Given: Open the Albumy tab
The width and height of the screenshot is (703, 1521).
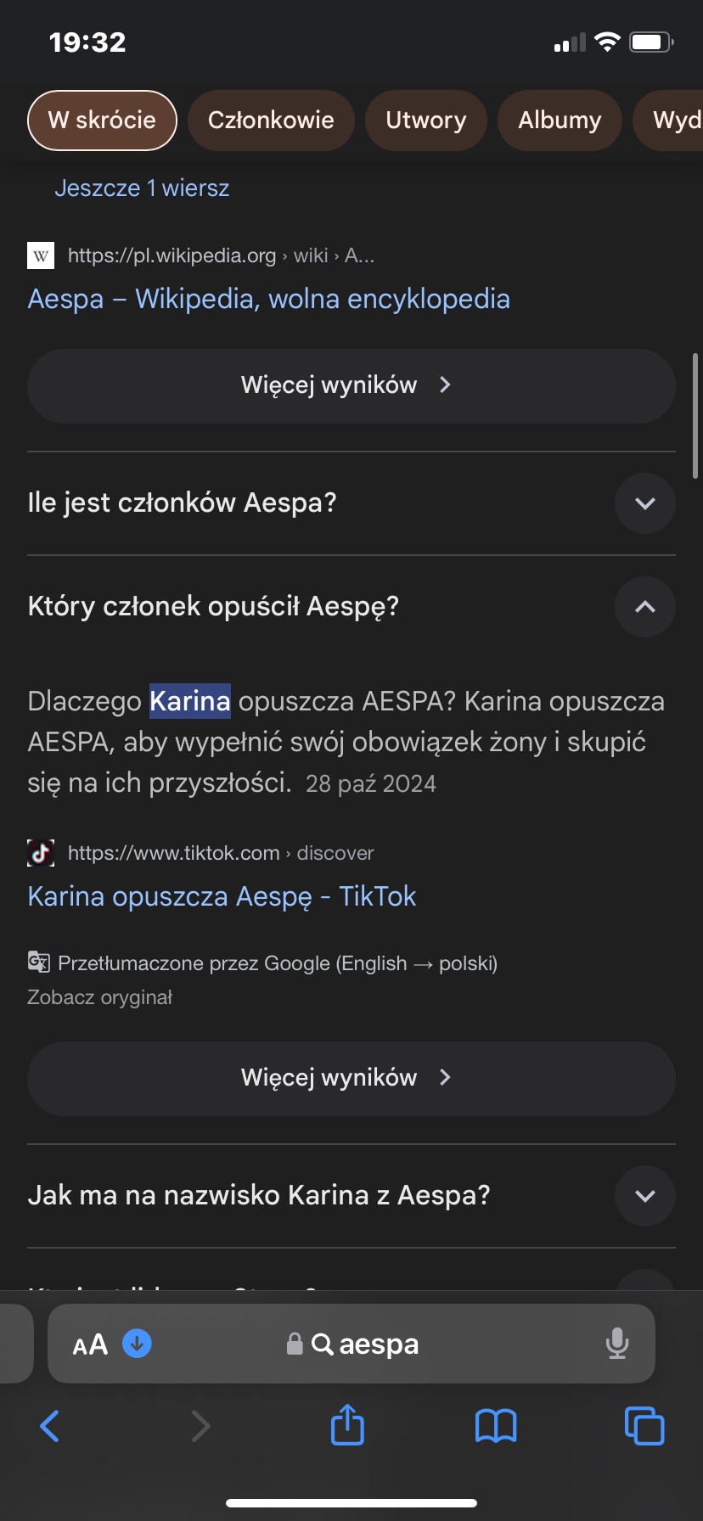Looking at the screenshot, I should tap(560, 121).
